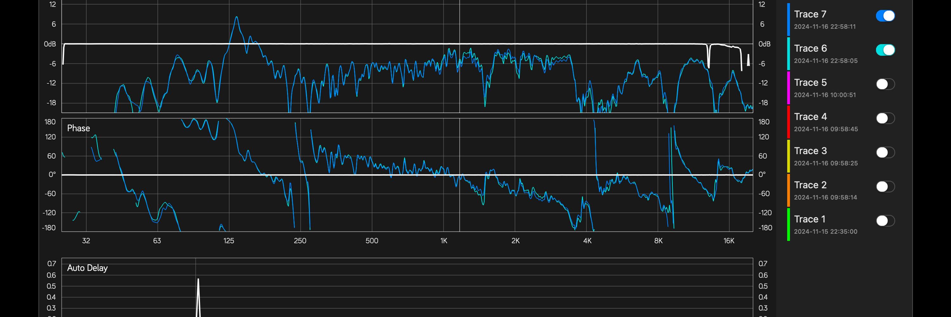Click the magenta Trace 5 color bar
This screenshot has height=317, width=951.
pos(789,87)
